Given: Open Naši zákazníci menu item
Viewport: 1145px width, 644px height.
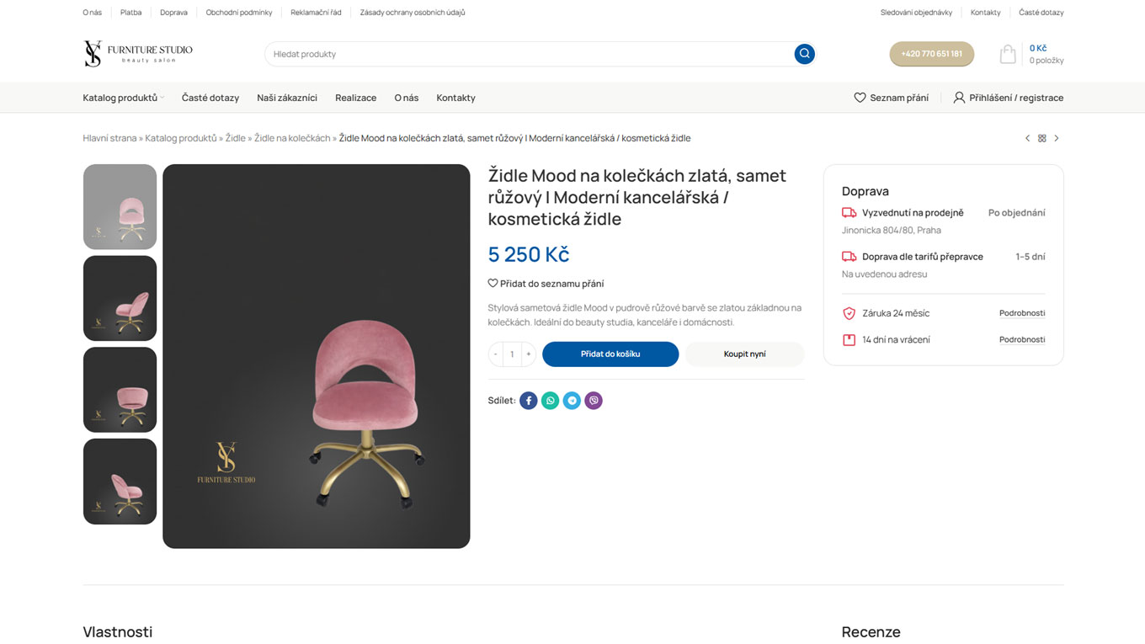Looking at the screenshot, I should click(287, 98).
